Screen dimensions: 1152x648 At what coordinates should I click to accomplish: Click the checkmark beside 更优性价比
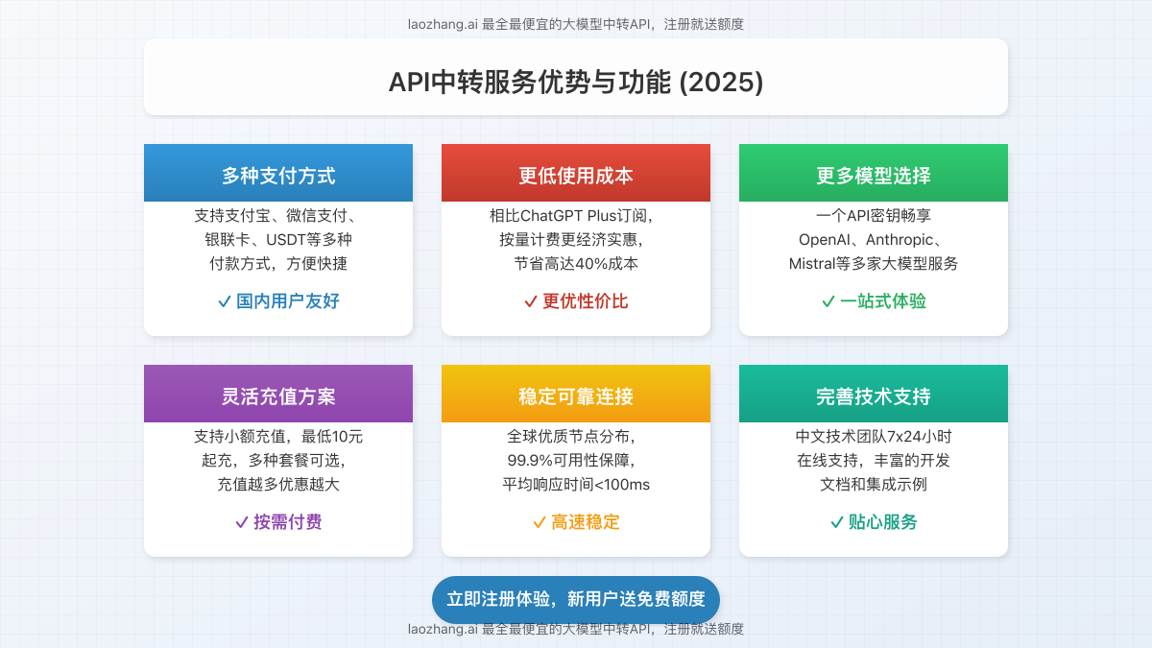(x=531, y=301)
